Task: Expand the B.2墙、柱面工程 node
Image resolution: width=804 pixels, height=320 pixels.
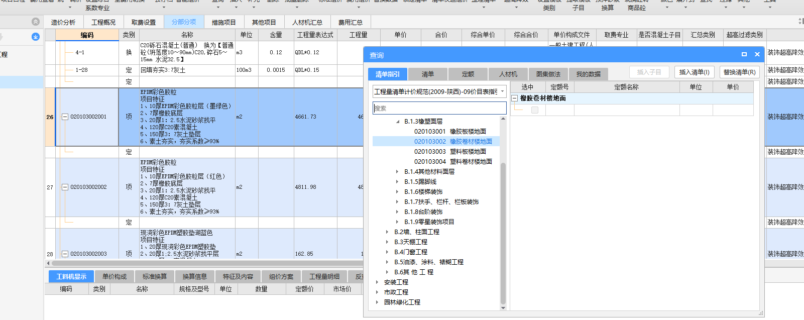Action: tap(387, 232)
